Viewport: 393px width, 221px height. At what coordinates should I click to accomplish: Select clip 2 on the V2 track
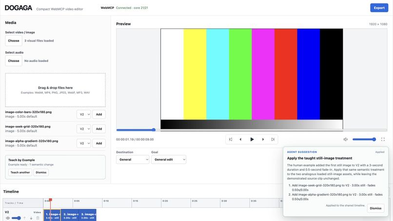tap(70, 215)
